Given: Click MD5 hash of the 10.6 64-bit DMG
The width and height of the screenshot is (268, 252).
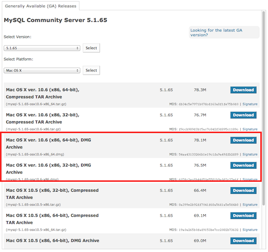Looking at the screenshot, I should pos(209,155).
